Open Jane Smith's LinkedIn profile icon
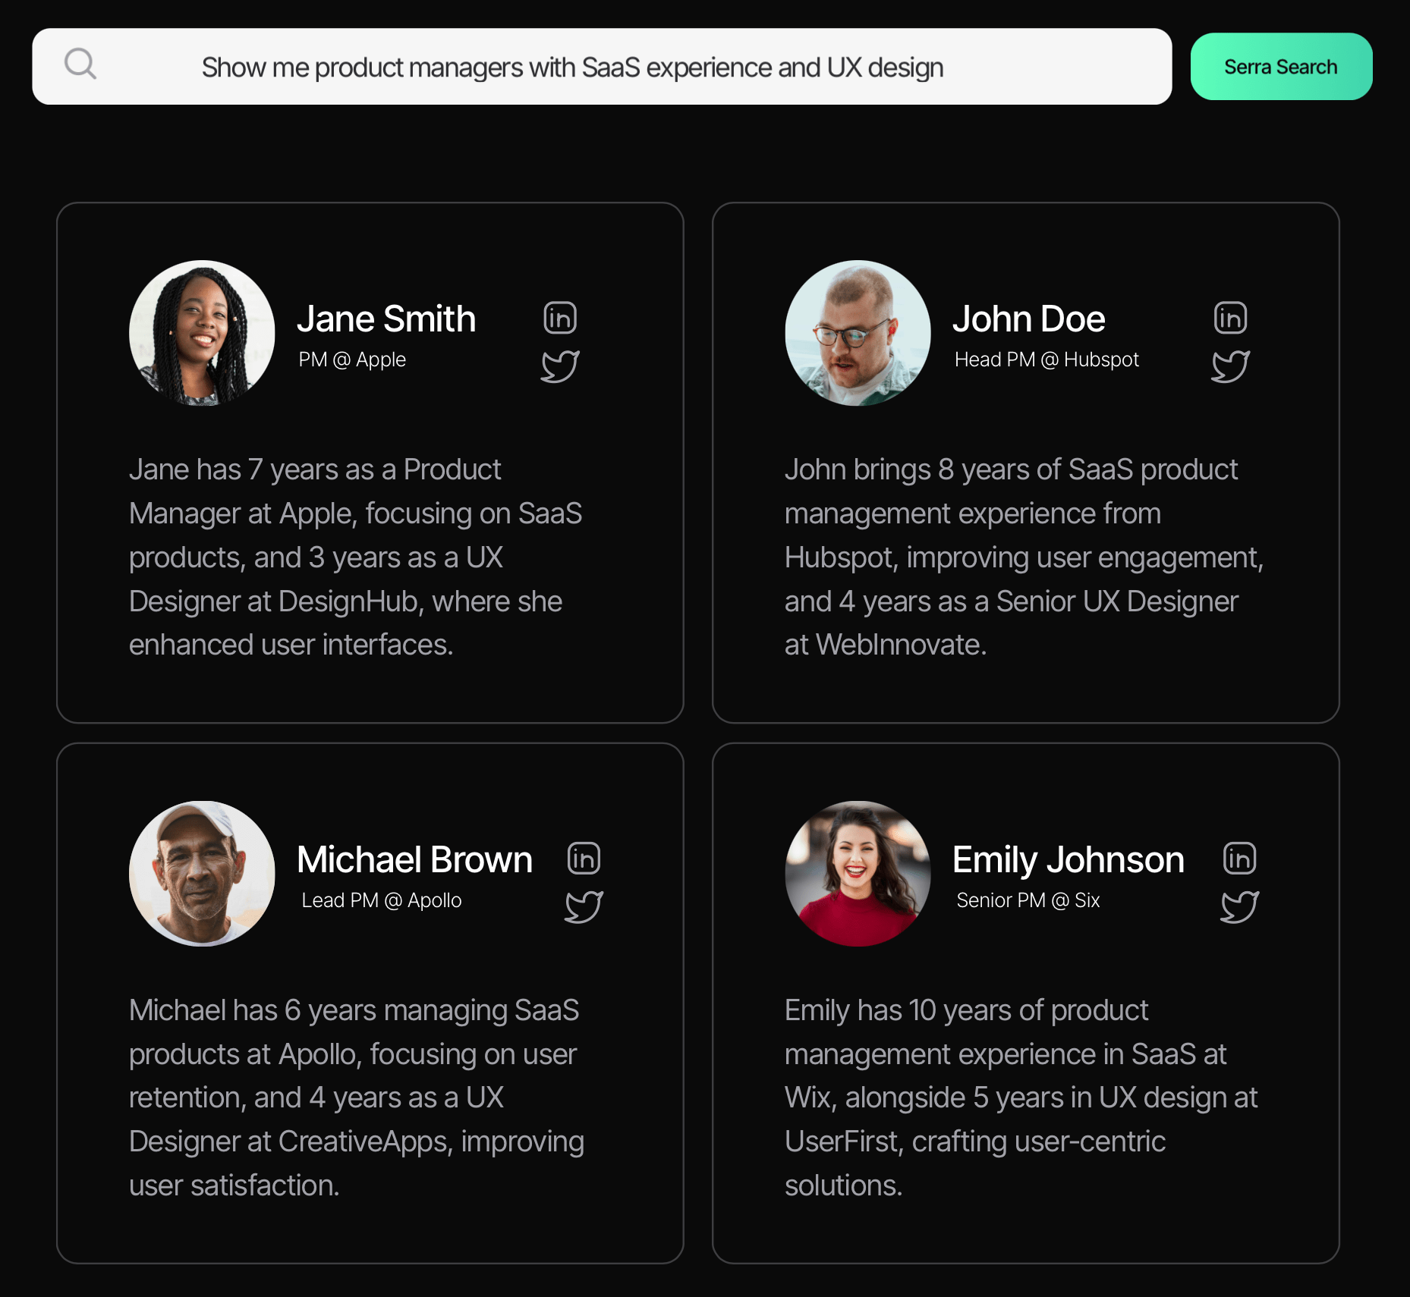 click(x=560, y=318)
